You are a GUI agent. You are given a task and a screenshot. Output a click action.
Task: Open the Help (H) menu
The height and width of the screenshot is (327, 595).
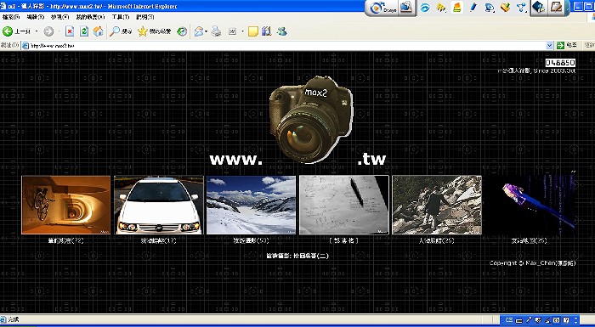(145, 18)
